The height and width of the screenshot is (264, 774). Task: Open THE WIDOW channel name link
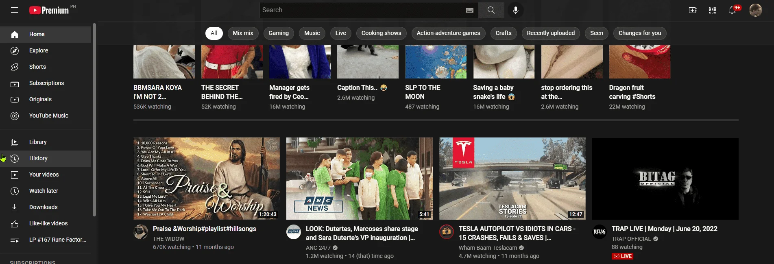(168, 239)
